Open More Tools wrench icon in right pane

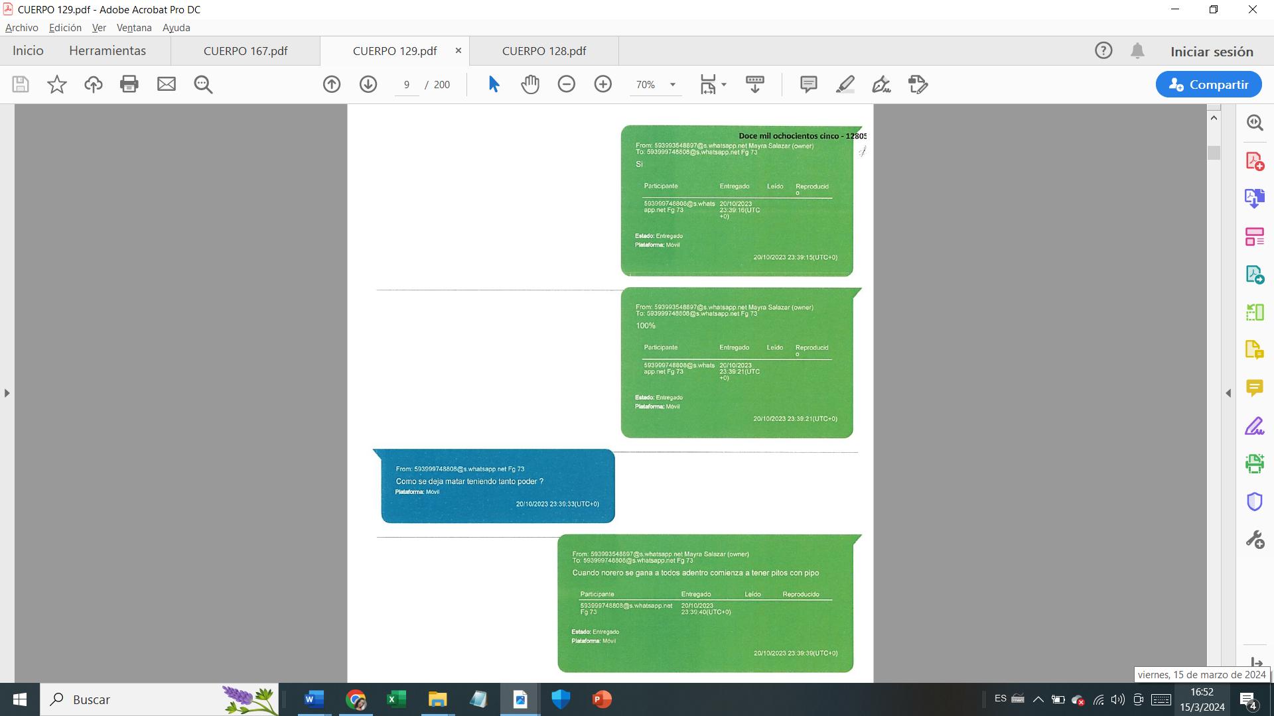pos(1255,540)
